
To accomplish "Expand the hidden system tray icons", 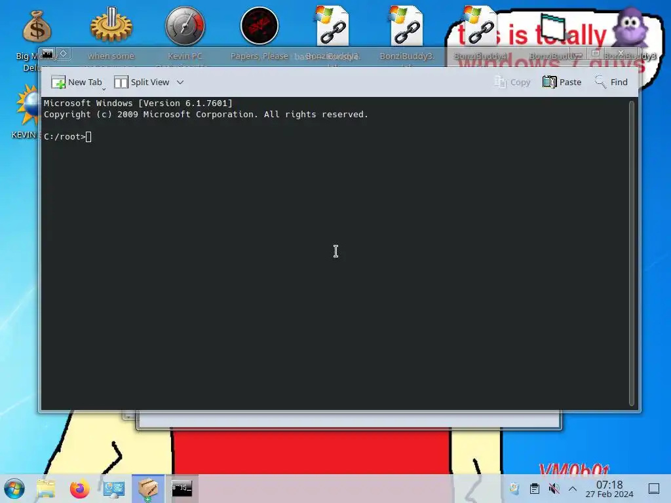I will pos(573,489).
